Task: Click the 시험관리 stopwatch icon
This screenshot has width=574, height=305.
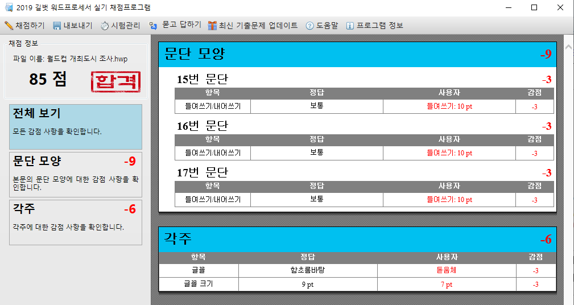Action: (x=105, y=26)
